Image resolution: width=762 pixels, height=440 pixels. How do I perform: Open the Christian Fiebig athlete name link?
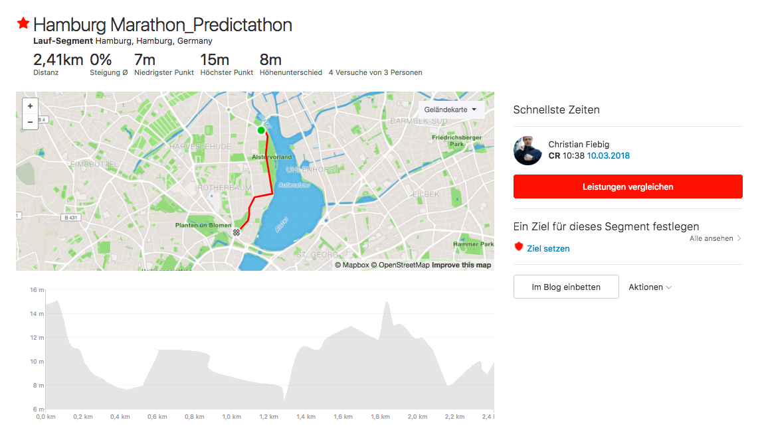tap(579, 144)
